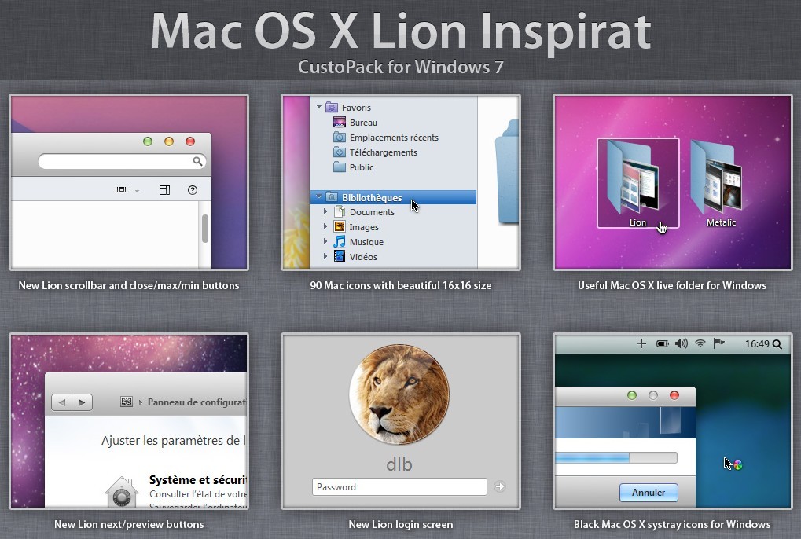Expand the Images library triangle
Image resolution: width=801 pixels, height=539 pixels.
[x=325, y=226]
